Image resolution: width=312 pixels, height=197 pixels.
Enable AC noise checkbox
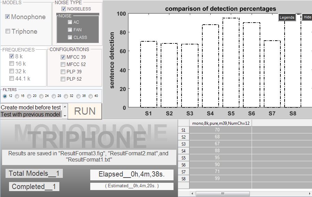tap(70, 22)
